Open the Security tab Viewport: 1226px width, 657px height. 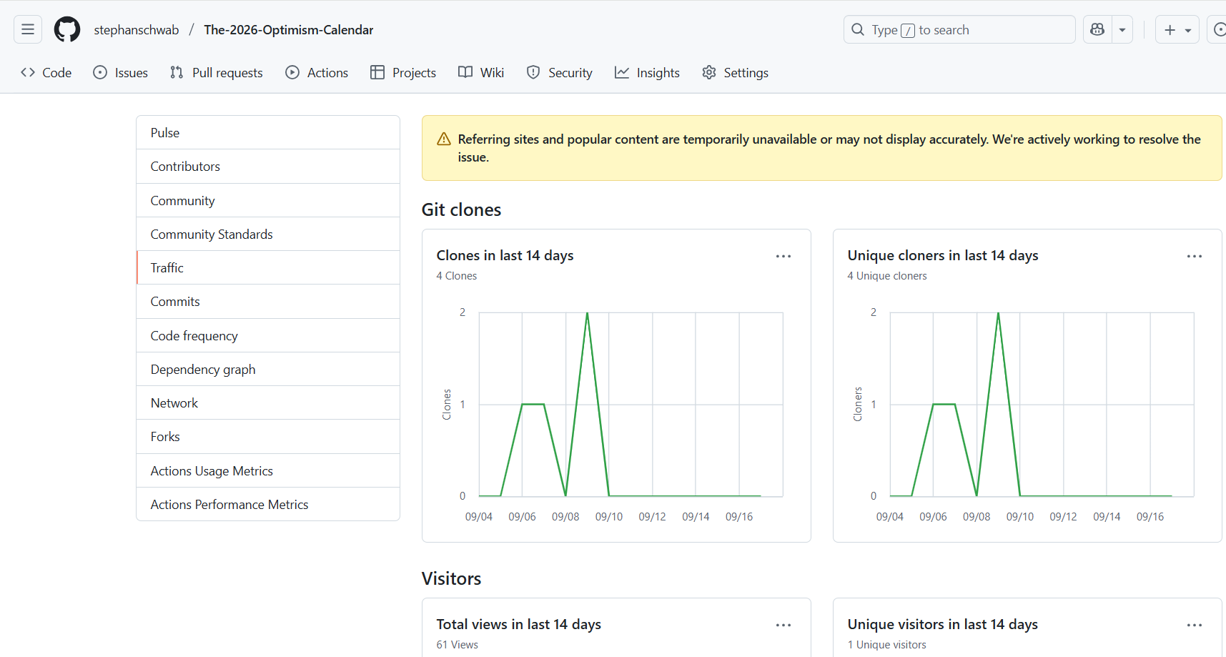[560, 72]
